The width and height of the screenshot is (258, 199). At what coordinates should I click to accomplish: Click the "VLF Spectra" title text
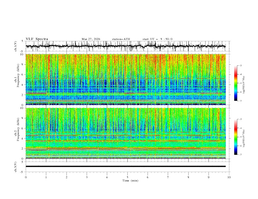[37, 39]
